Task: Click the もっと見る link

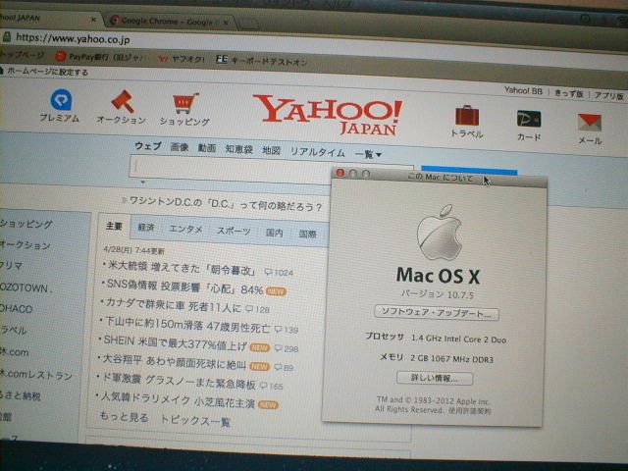Action: pos(125,417)
